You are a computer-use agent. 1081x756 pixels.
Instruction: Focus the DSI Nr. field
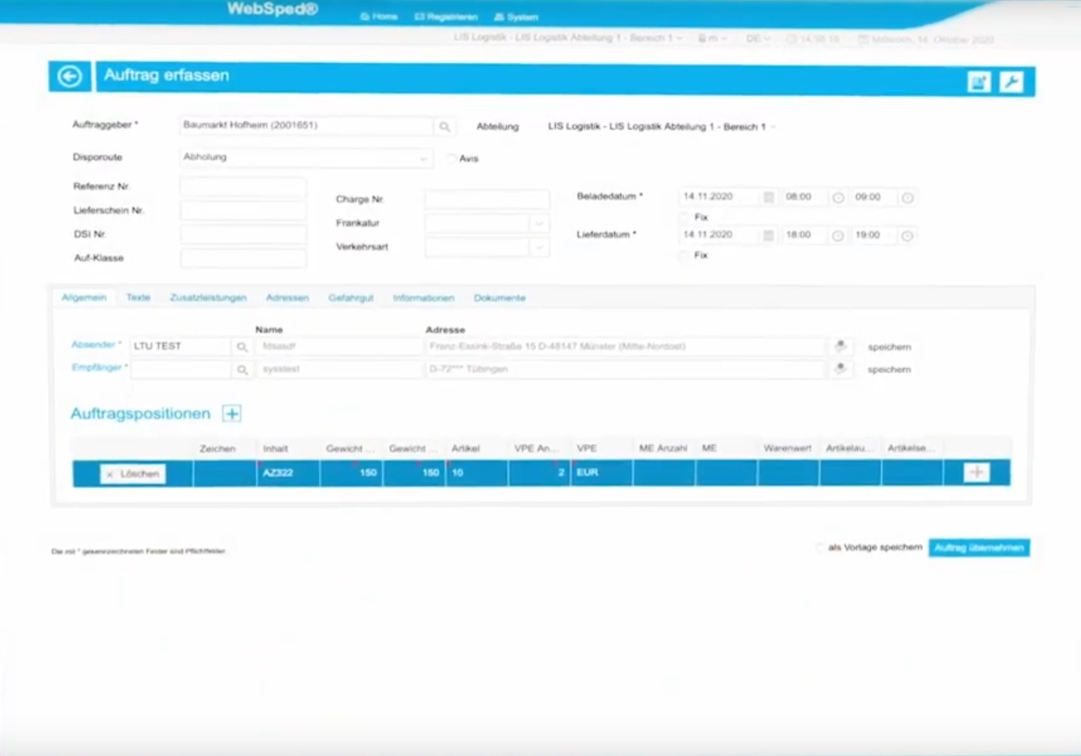click(244, 234)
